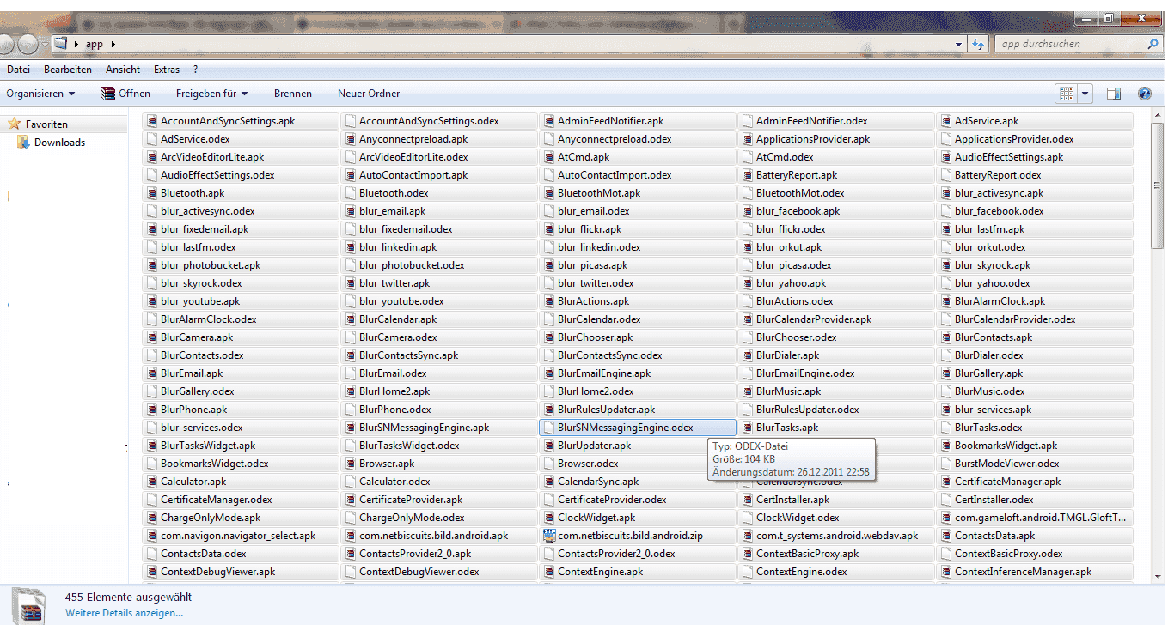Click Weitere Details anzeigen link
Screen dimensions: 1174x625
point(124,613)
